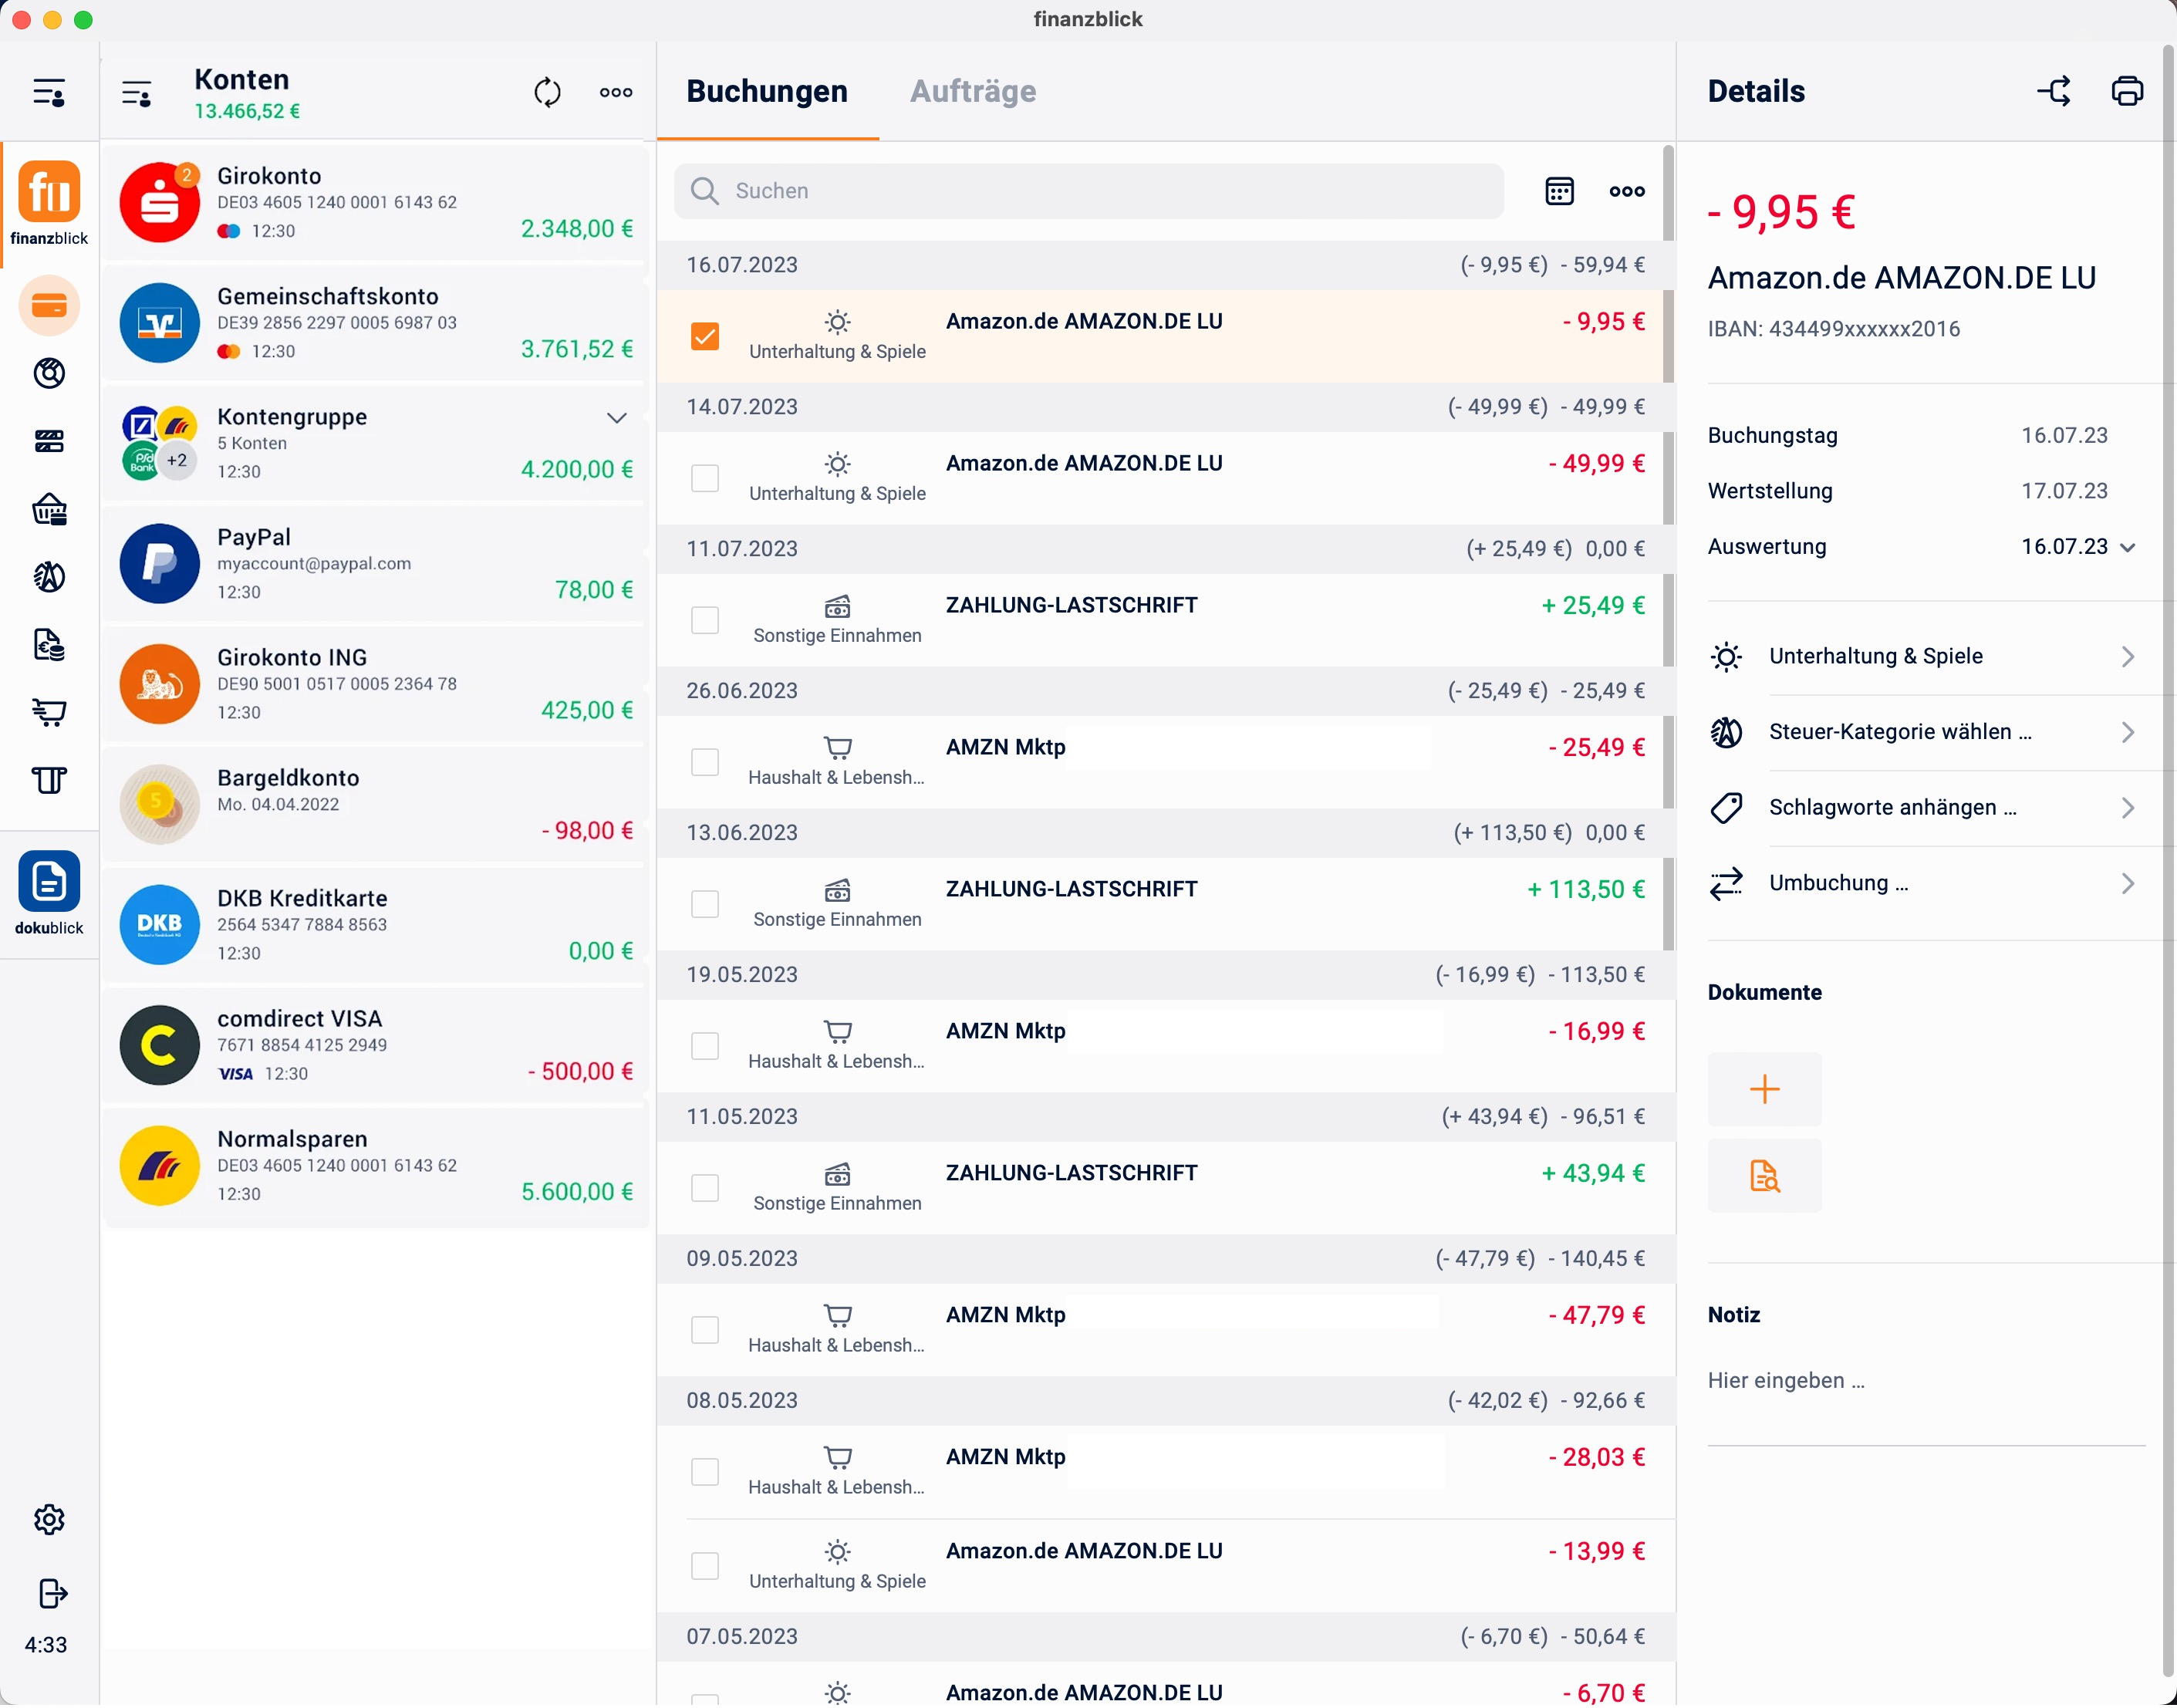
Task: Open settings gear in left sidebar
Action: pyautogui.click(x=49, y=1520)
